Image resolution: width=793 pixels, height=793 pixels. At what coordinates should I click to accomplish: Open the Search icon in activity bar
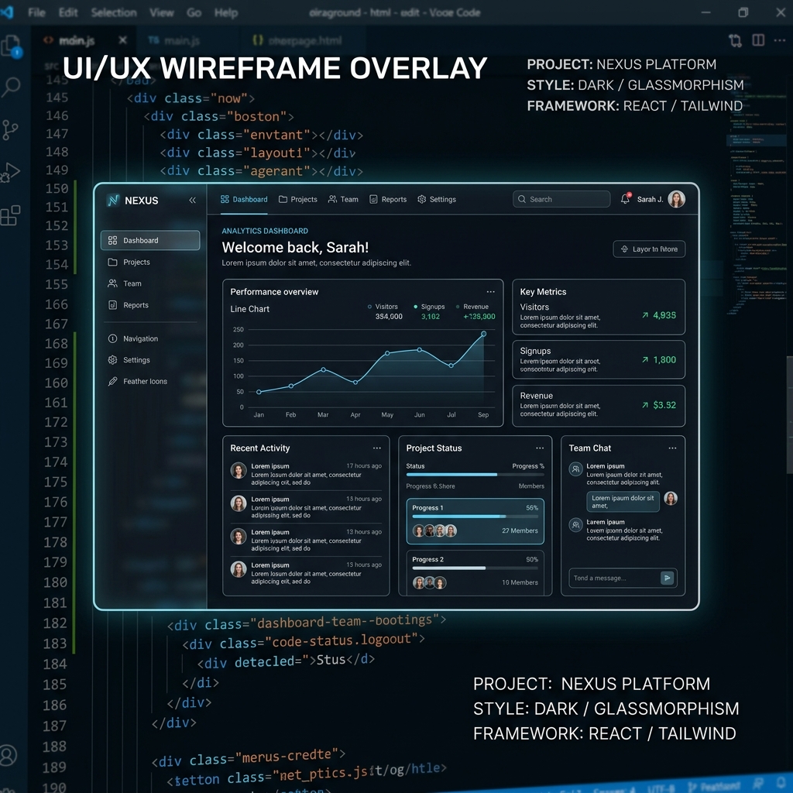pyautogui.click(x=11, y=86)
